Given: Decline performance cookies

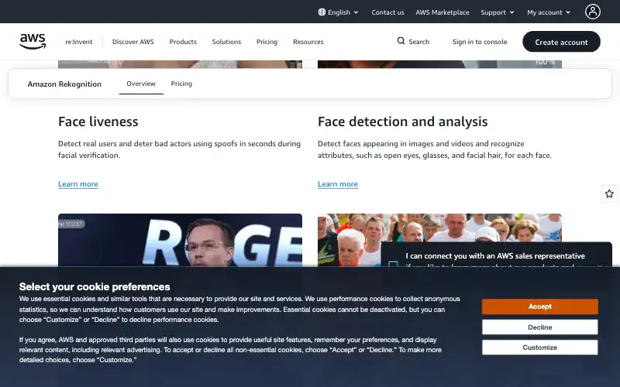Looking at the screenshot, I should 539,327.
